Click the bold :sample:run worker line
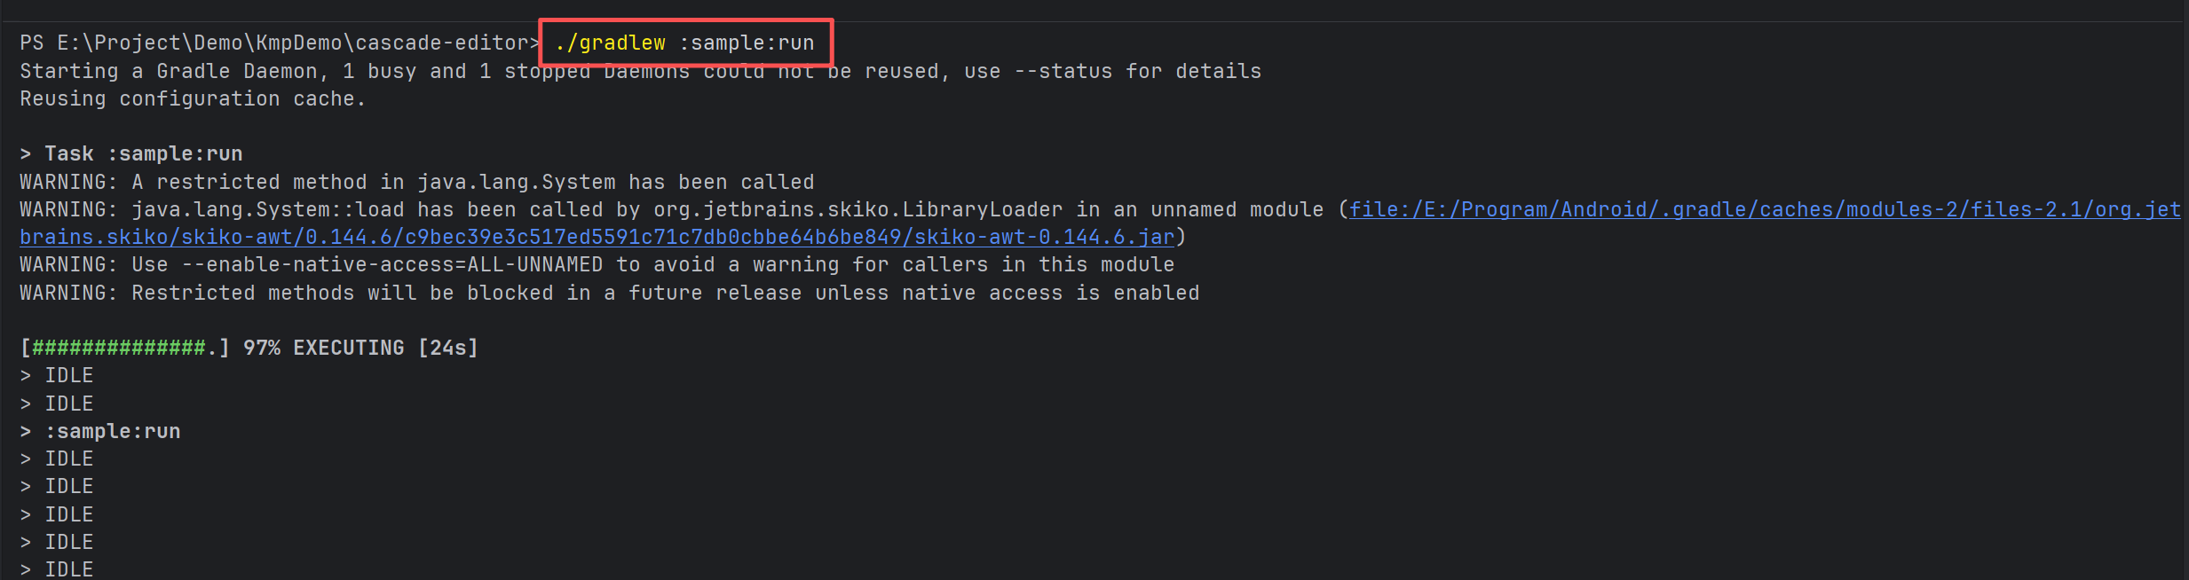This screenshot has height=580, width=2189. [100, 431]
